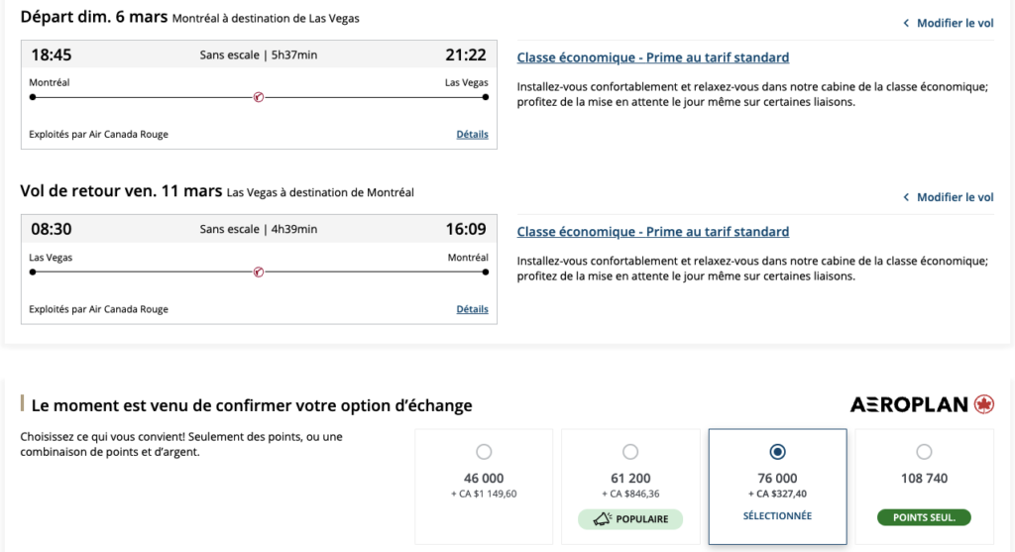Click the Air Canada Rouge icon on the Montréal–Las Vegas route line
The height and width of the screenshot is (552, 1015).
click(259, 97)
